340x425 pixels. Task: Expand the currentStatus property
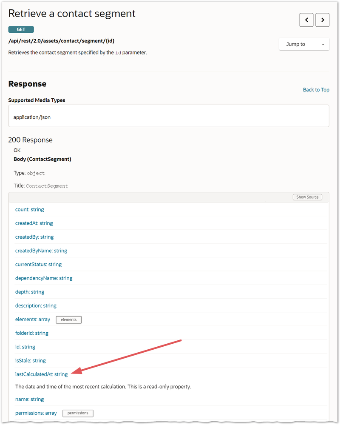pos(38,265)
